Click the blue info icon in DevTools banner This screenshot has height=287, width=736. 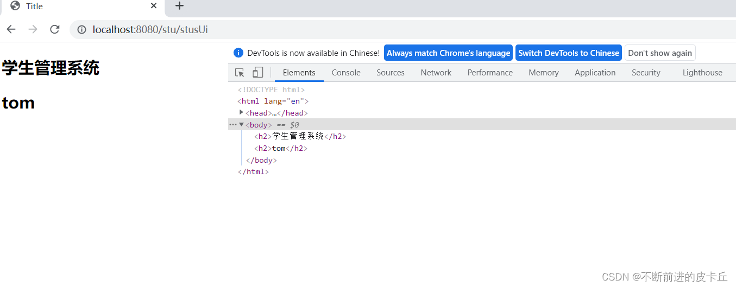coord(238,53)
